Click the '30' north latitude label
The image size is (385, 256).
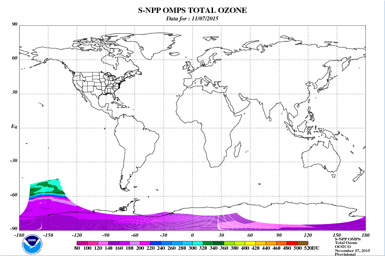coord(15,92)
